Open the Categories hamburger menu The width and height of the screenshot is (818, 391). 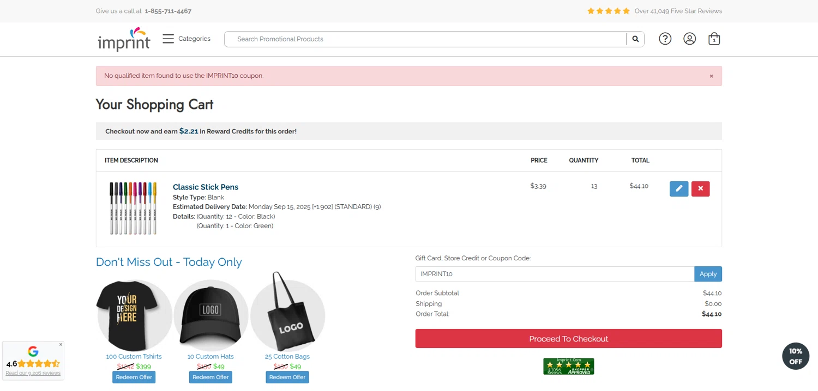(x=187, y=39)
